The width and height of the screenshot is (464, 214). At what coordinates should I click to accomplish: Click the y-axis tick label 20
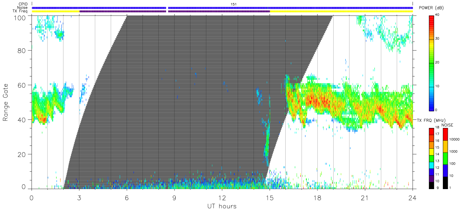point(21,154)
